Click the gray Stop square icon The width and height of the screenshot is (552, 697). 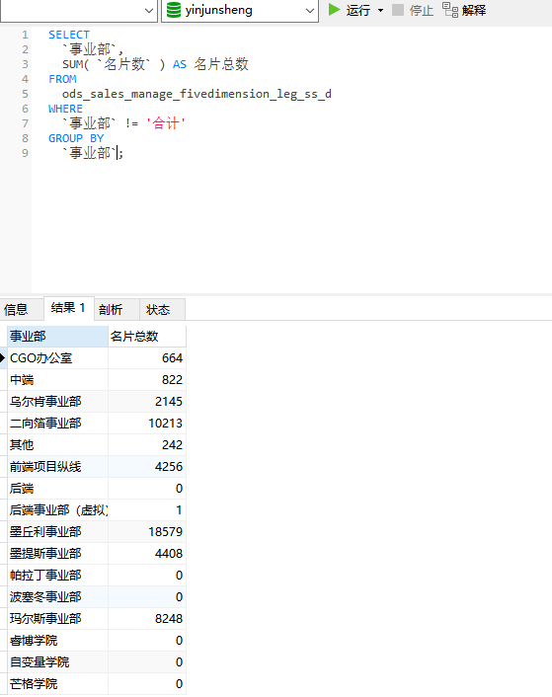398,10
